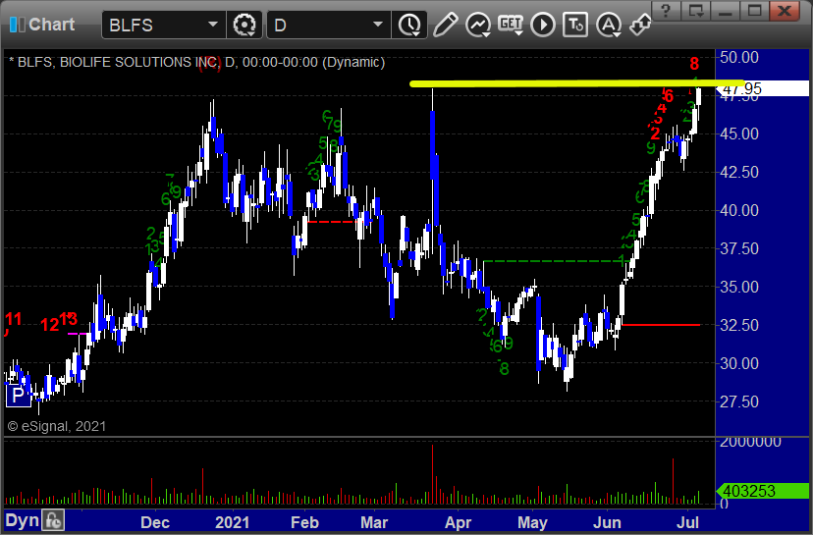Select the solid red line at 32.50
The width and height of the screenshot is (813, 535).
coord(661,325)
